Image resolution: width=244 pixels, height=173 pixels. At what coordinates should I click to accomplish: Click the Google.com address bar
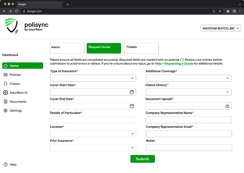(x=122, y=11)
